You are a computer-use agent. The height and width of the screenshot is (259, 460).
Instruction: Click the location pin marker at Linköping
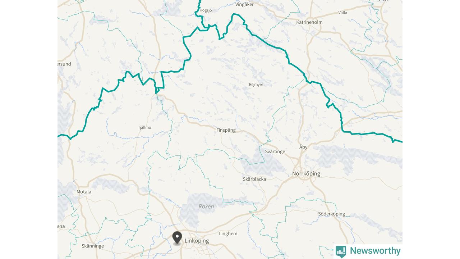pos(177,238)
